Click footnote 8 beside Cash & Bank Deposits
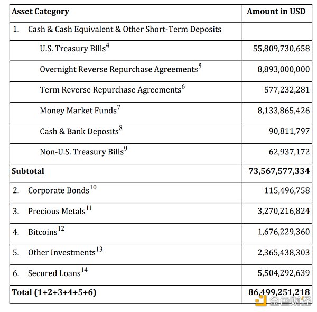The image size is (317, 312). click(120, 128)
